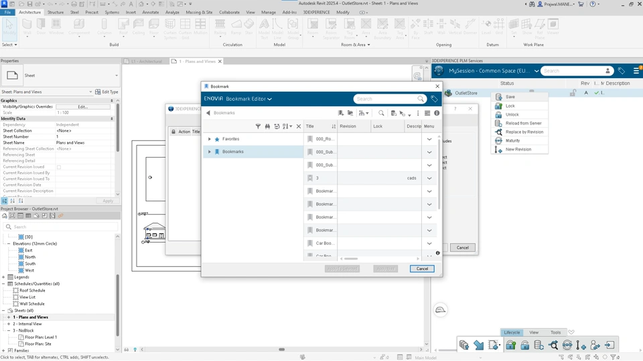Collapse the Graphics section in Properties
Screen dimensions: 643x361
click(112, 101)
